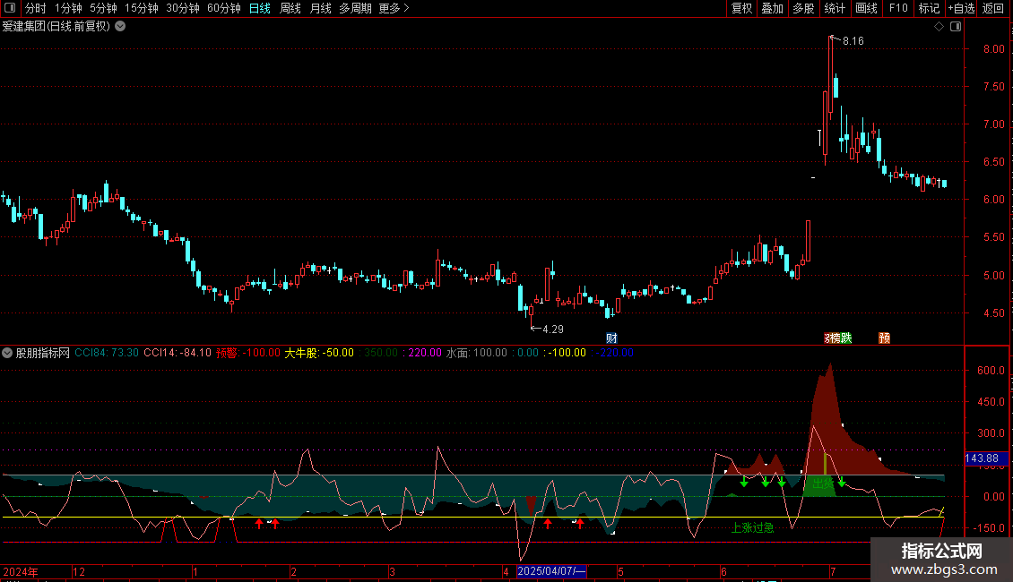Open the 画线 drawing tools
The width and height of the screenshot is (1013, 582).
click(x=866, y=8)
